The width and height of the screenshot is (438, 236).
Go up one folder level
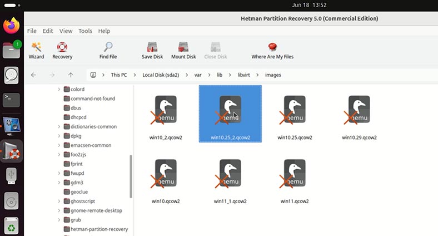[x=71, y=75]
